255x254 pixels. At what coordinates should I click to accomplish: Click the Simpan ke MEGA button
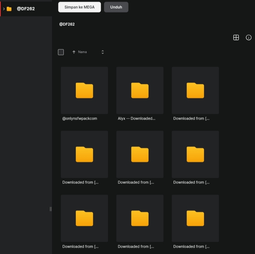point(79,7)
